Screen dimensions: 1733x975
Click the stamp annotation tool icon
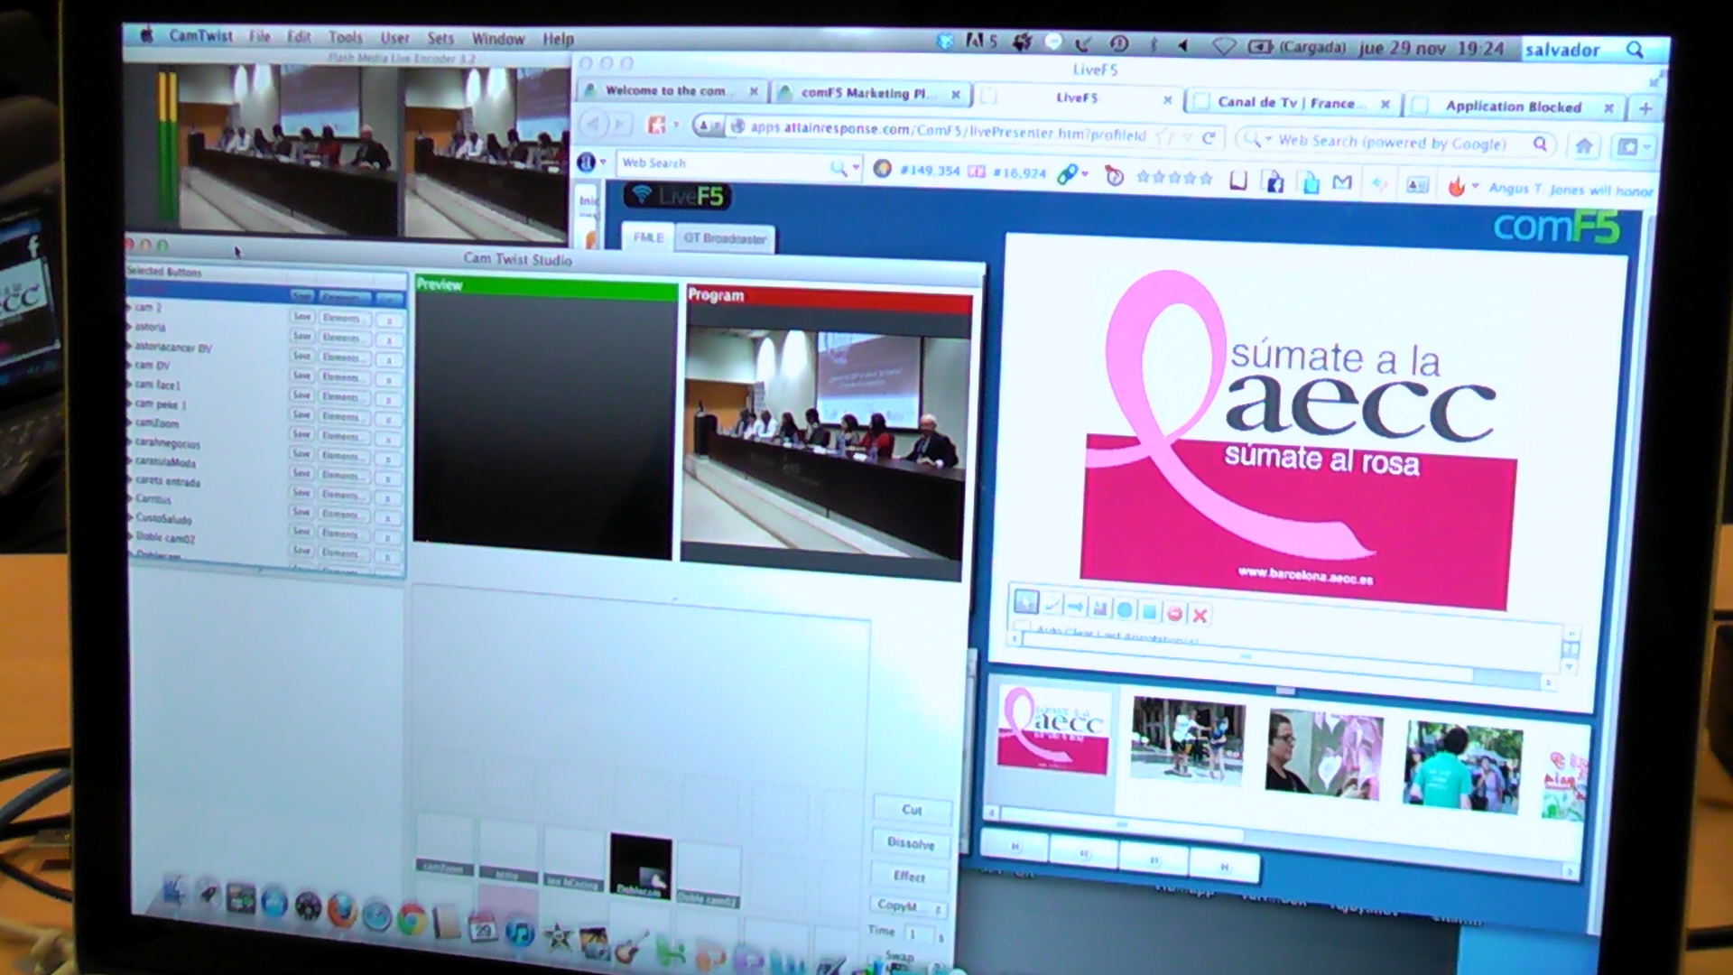1100,608
